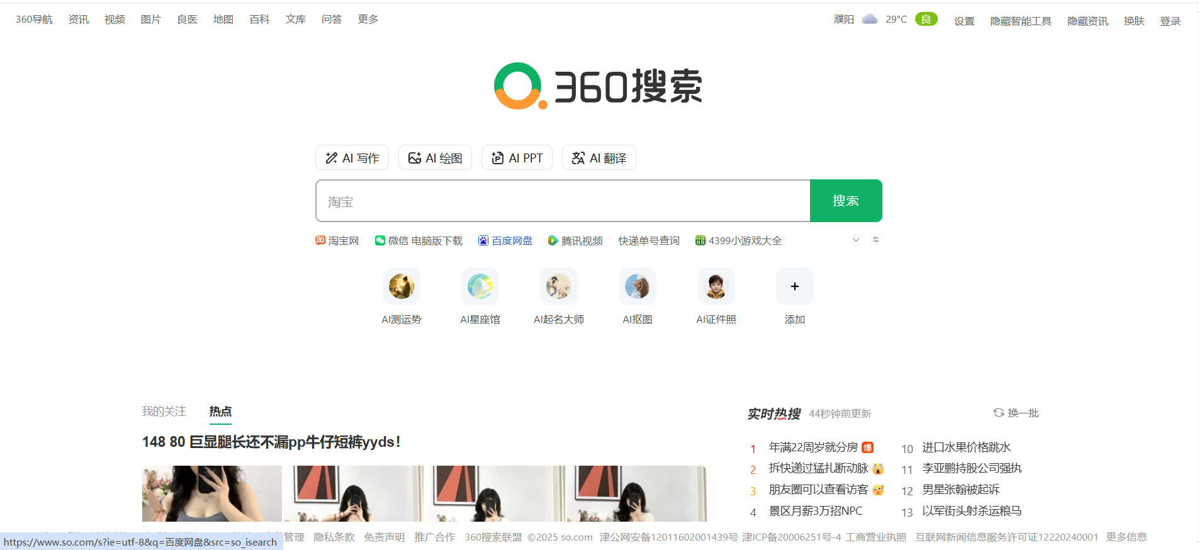Click the green 搜索 button

click(846, 201)
